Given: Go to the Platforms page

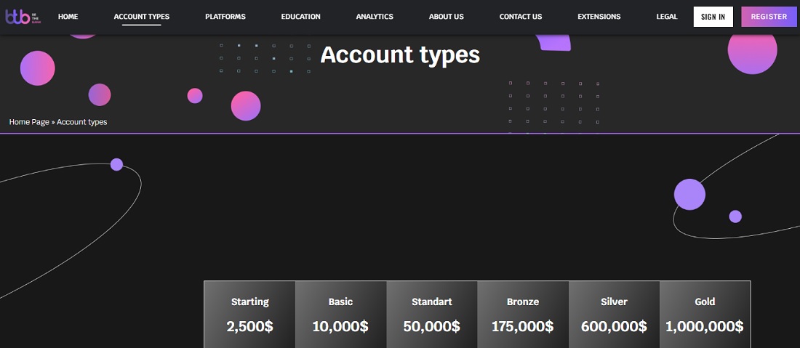Looking at the screenshot, I should pos(225,17).
